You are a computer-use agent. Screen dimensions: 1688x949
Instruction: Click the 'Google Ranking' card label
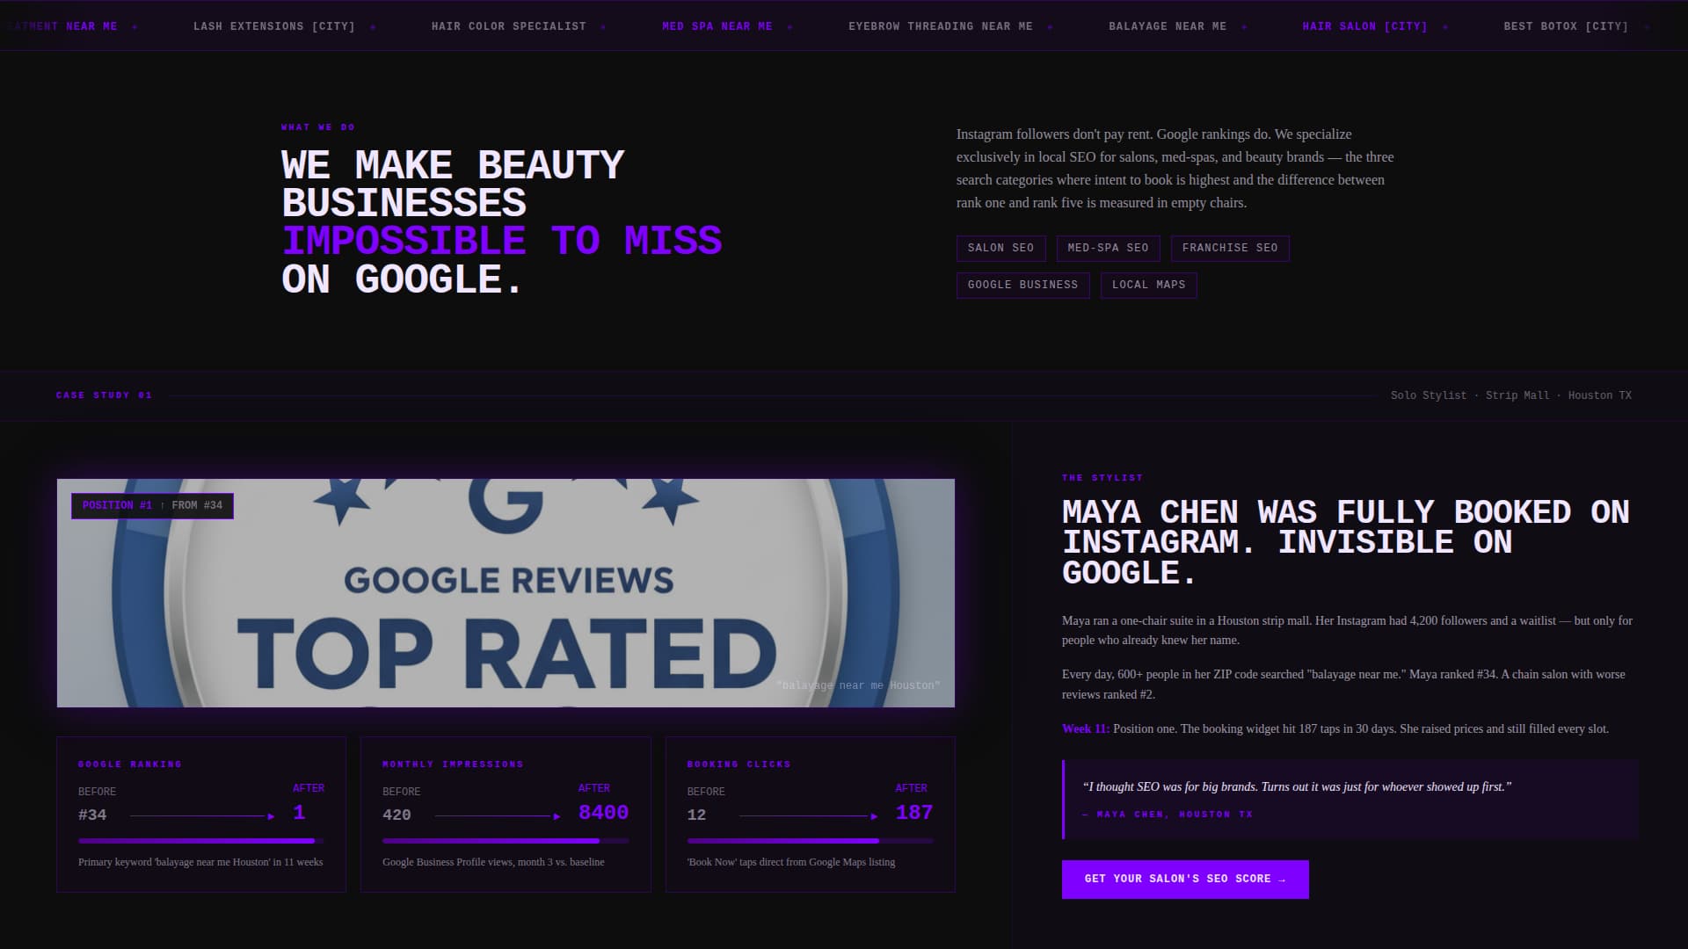coord(130,764)
